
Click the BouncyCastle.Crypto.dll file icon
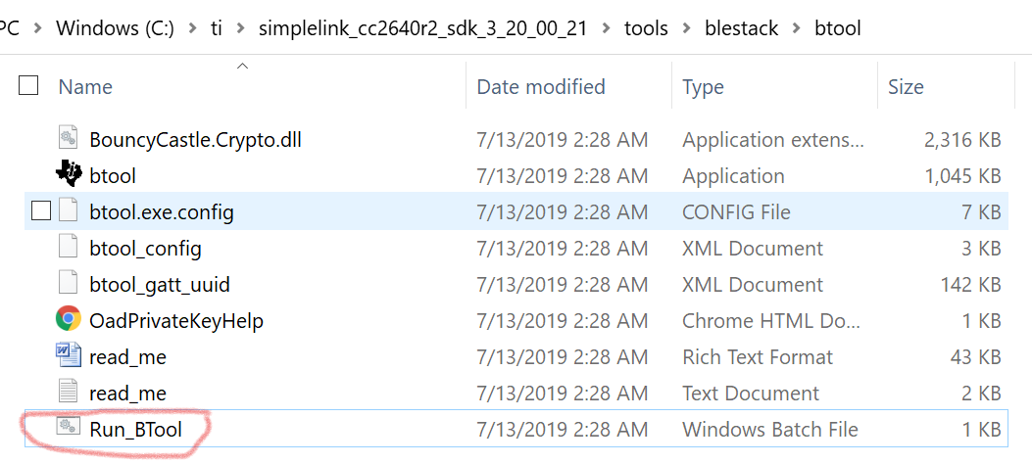[68, 139]
